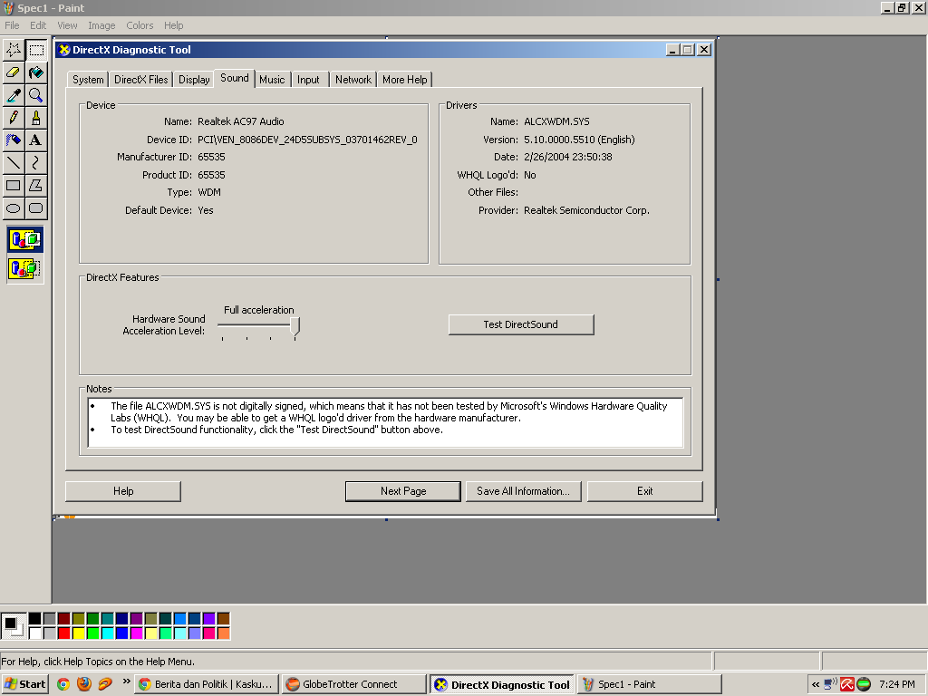928x696 pixels.
Task: Click the Test DirectSound button
Action: [521, 324]
